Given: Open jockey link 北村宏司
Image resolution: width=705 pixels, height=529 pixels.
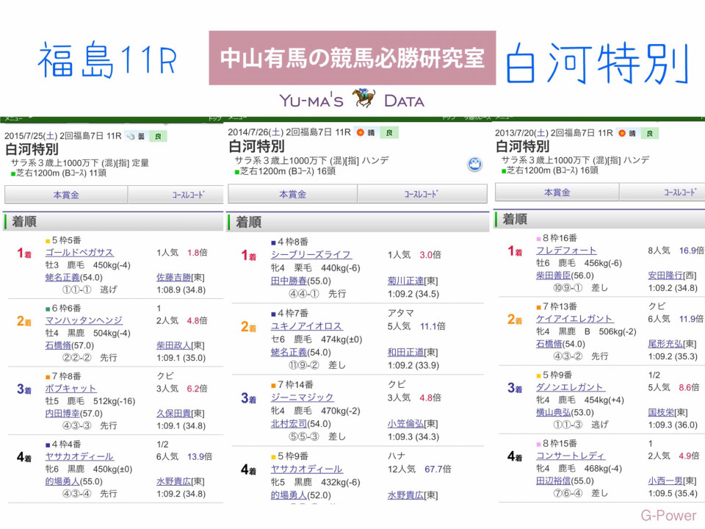Looking at the screenshot, I should click(289, 424).
